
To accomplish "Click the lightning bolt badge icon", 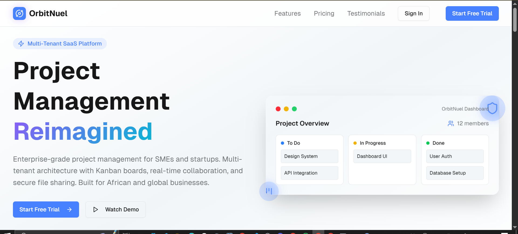I will pyautogui.click(x=21, y=44).
